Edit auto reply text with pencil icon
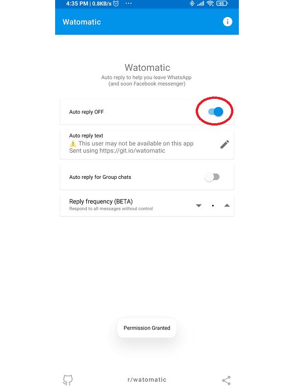The width and height of the screenshot is (294, 388). (225, 144)
